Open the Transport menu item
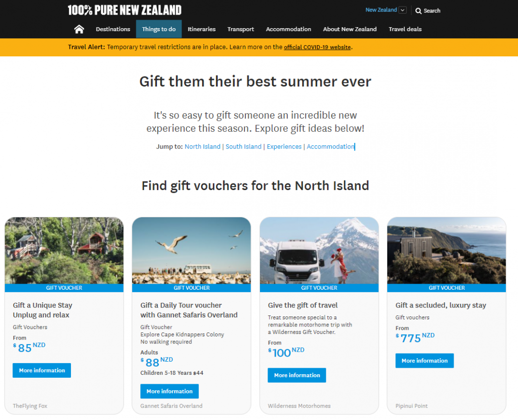Image resolution: width=518 pixels, height=419 pixels. coord(240,29)
